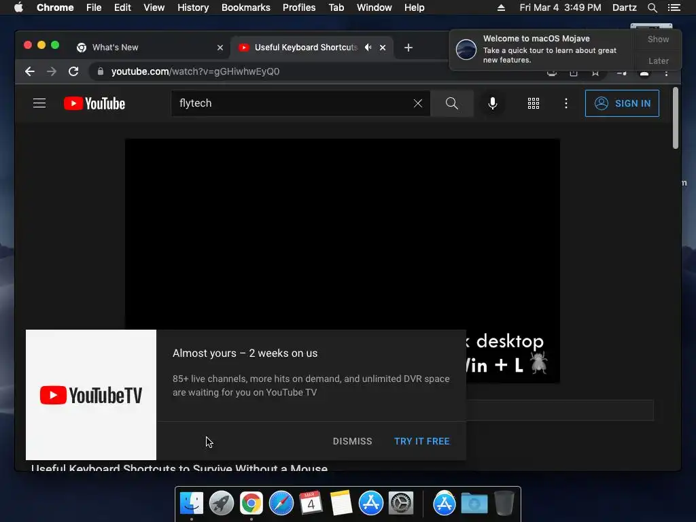Open a new Chrome tab

click(408, 48)
